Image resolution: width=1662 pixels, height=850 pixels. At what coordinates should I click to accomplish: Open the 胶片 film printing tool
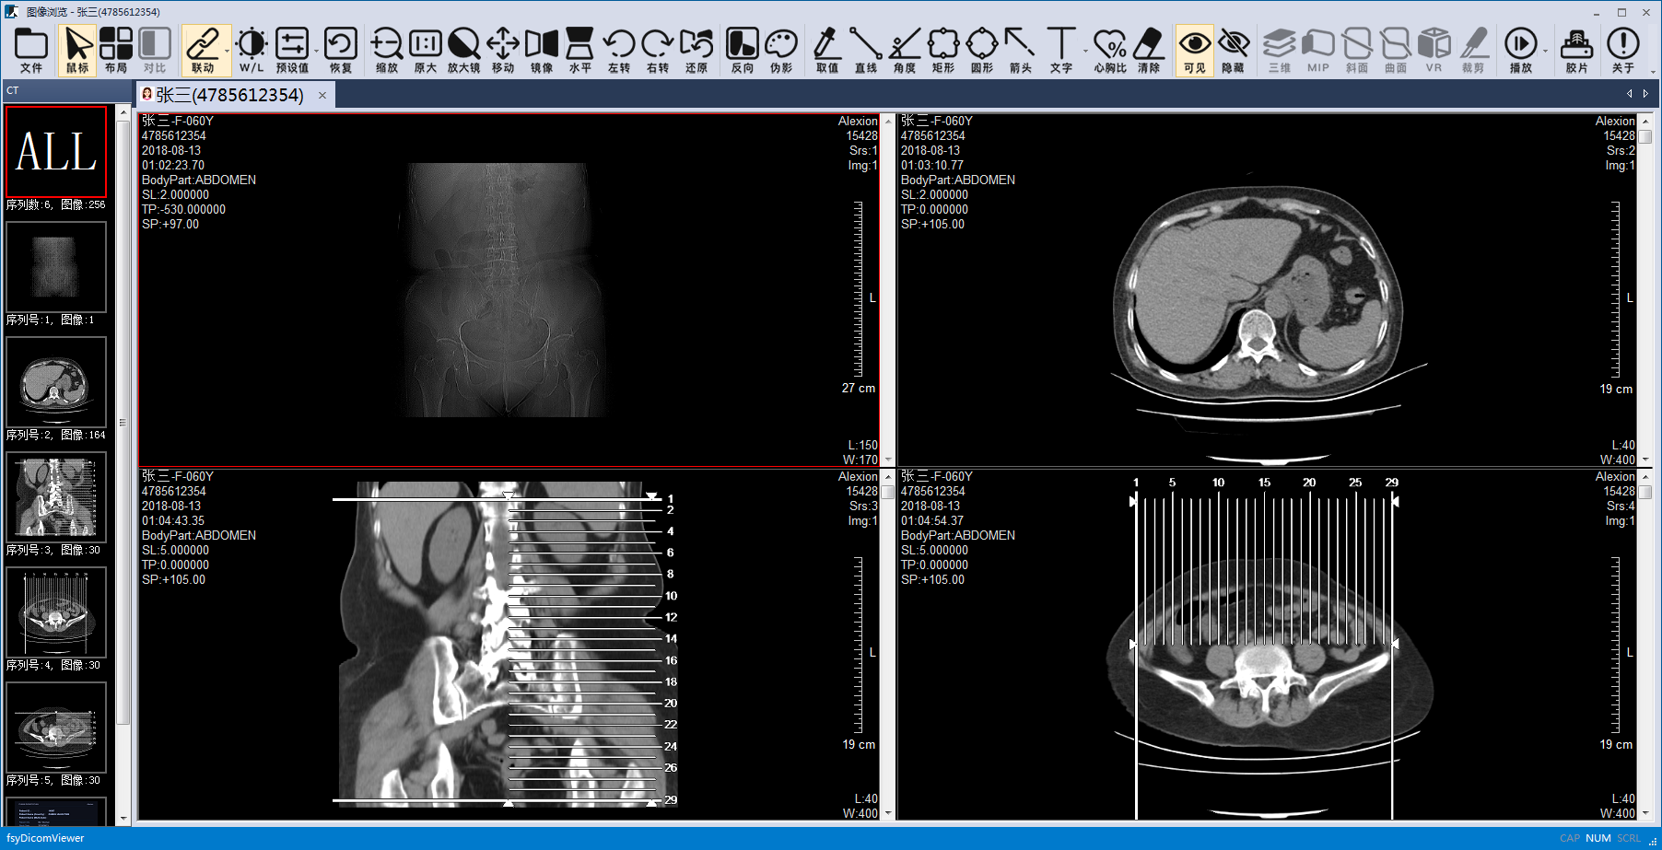point(1576,51)
